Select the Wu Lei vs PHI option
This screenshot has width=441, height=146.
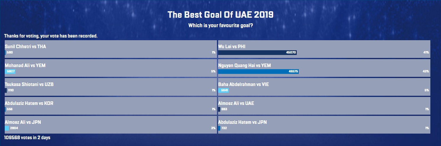coord(324,49)
